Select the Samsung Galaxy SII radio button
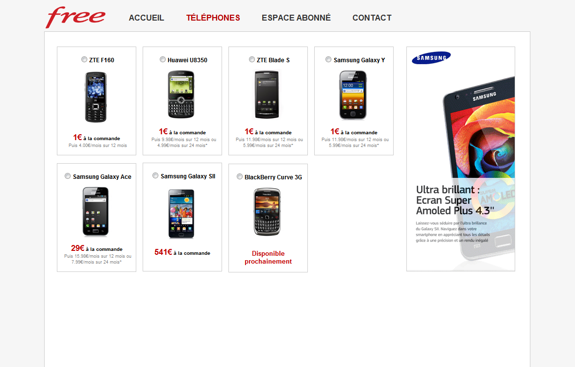 [155, 175]
